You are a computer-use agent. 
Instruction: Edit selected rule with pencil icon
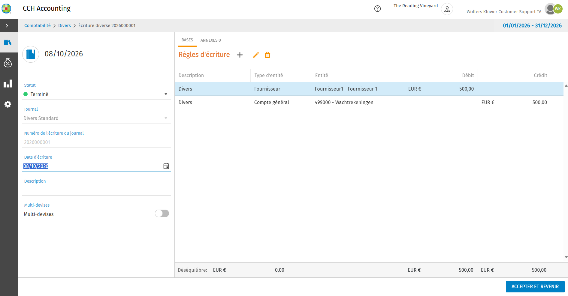click(256, 55)
